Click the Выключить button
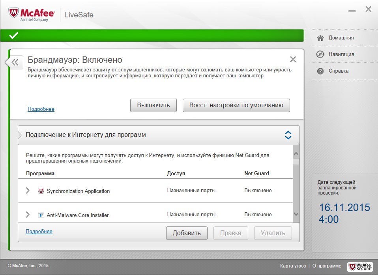This screenshot has height=275, width=378. 153,105
